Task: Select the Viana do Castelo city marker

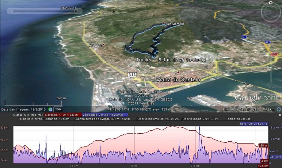Action: (x=178, y=72)
